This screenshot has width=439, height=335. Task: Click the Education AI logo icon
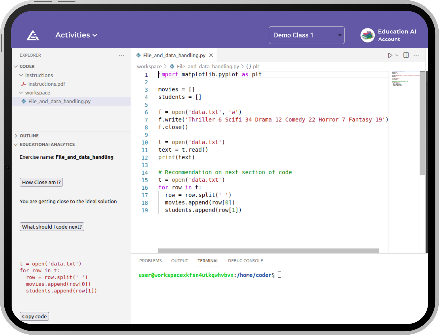click(33, 35)
